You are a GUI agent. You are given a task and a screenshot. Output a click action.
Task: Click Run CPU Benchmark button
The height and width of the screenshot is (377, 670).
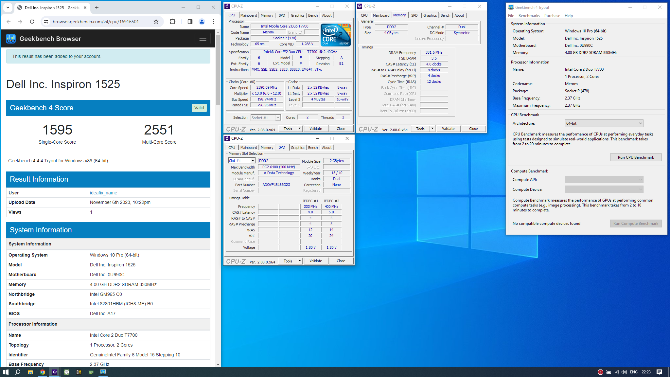pos(636,157)
